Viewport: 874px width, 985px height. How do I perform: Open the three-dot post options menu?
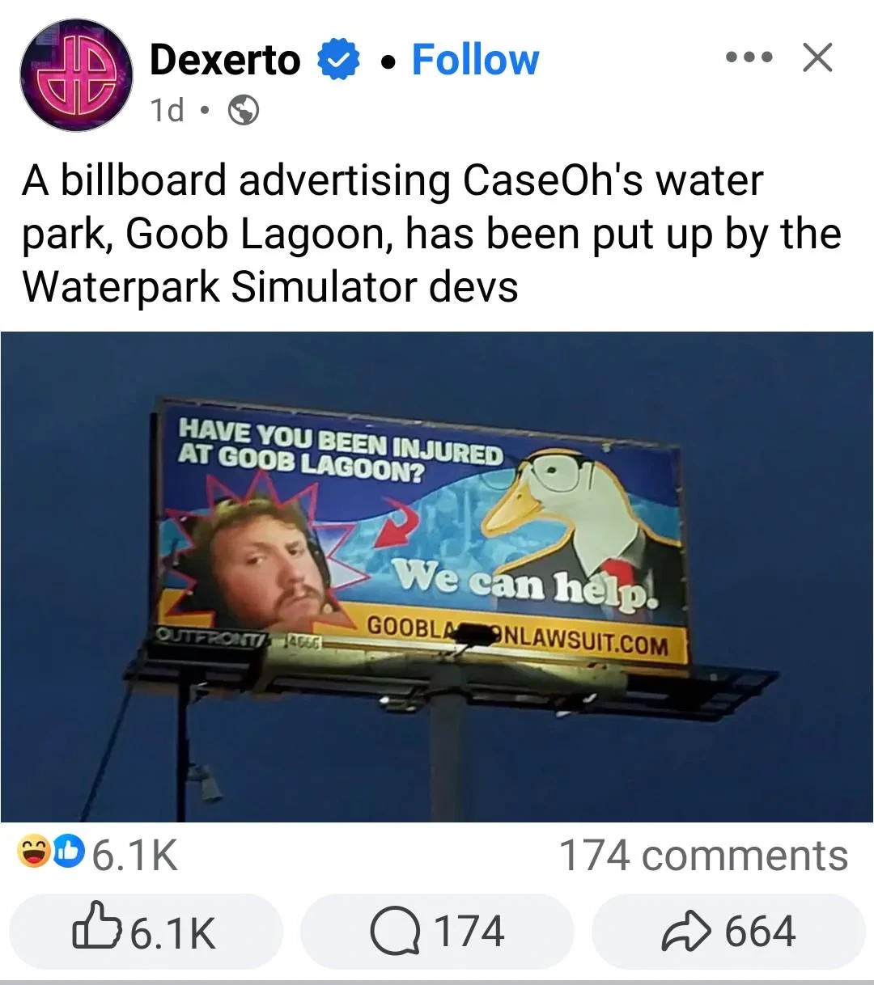pos(749,57)
